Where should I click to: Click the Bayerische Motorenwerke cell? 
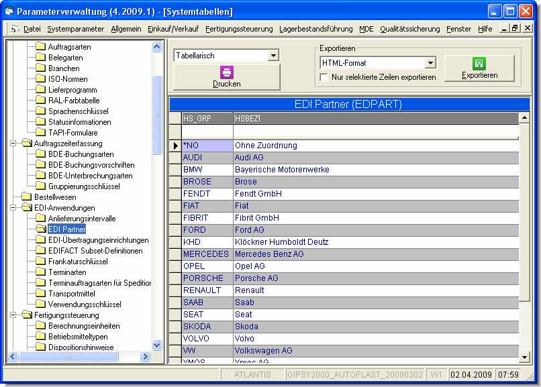point(376,170)
